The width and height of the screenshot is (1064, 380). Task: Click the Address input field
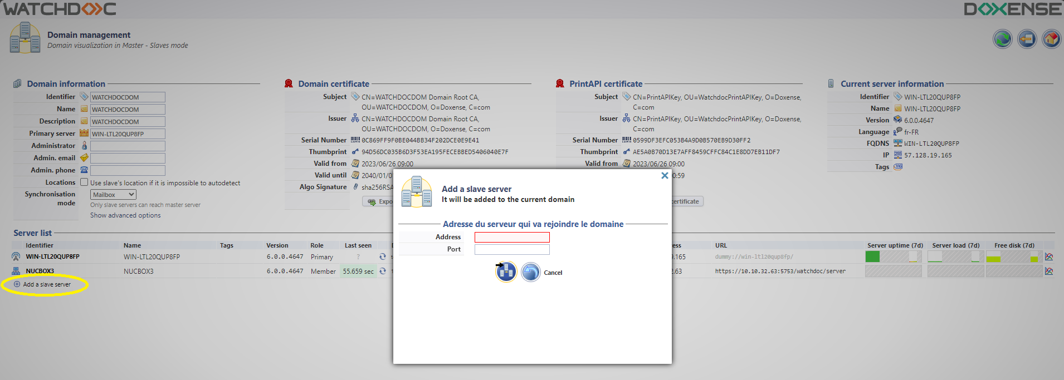point(512,237)
